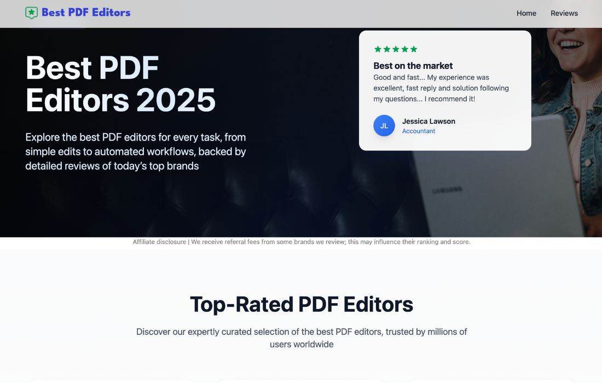Image resolution: width=602 pixels, height=383 pixels.
Task: Click the Best on the market review title
Action: tap(413, 66)
